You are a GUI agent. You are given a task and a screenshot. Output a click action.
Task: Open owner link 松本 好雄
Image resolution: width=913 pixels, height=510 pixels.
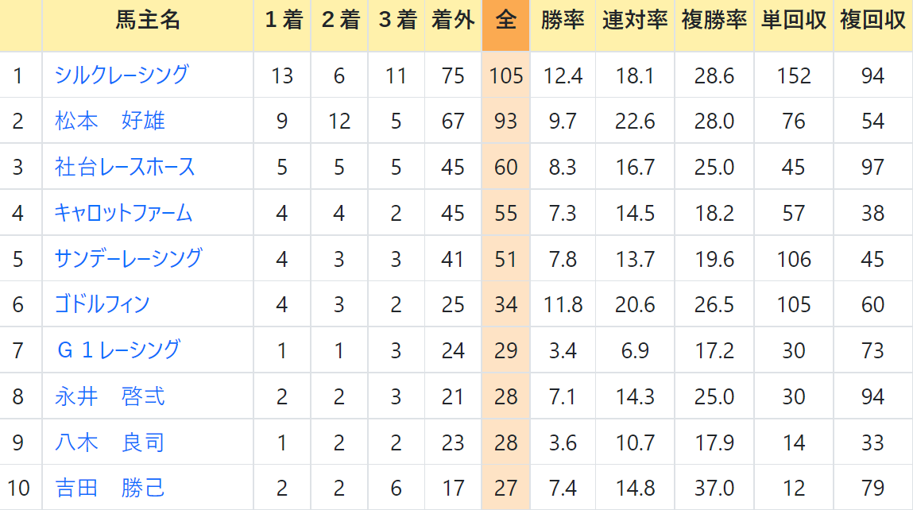[110, 121]
